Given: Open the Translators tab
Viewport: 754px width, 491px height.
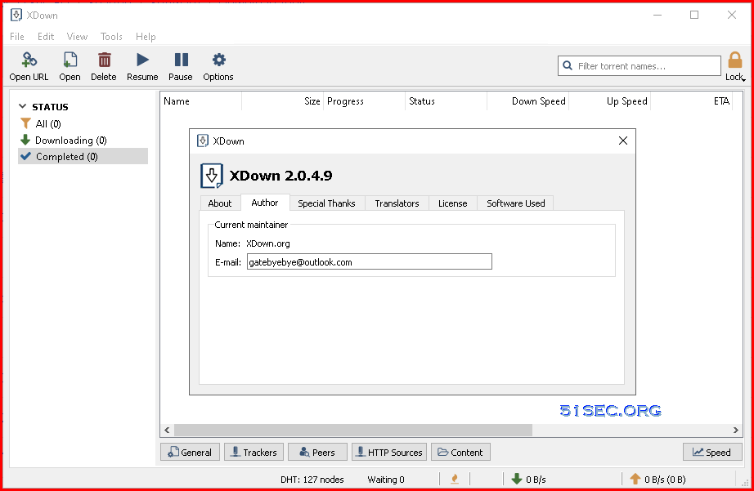Looking at the screenshot, I should 397,203.
